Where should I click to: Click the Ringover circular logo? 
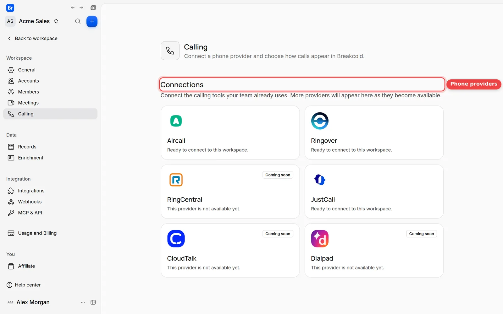(320, 121)
